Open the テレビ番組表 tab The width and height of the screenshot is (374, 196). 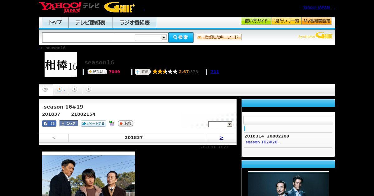tap(90, 22)
